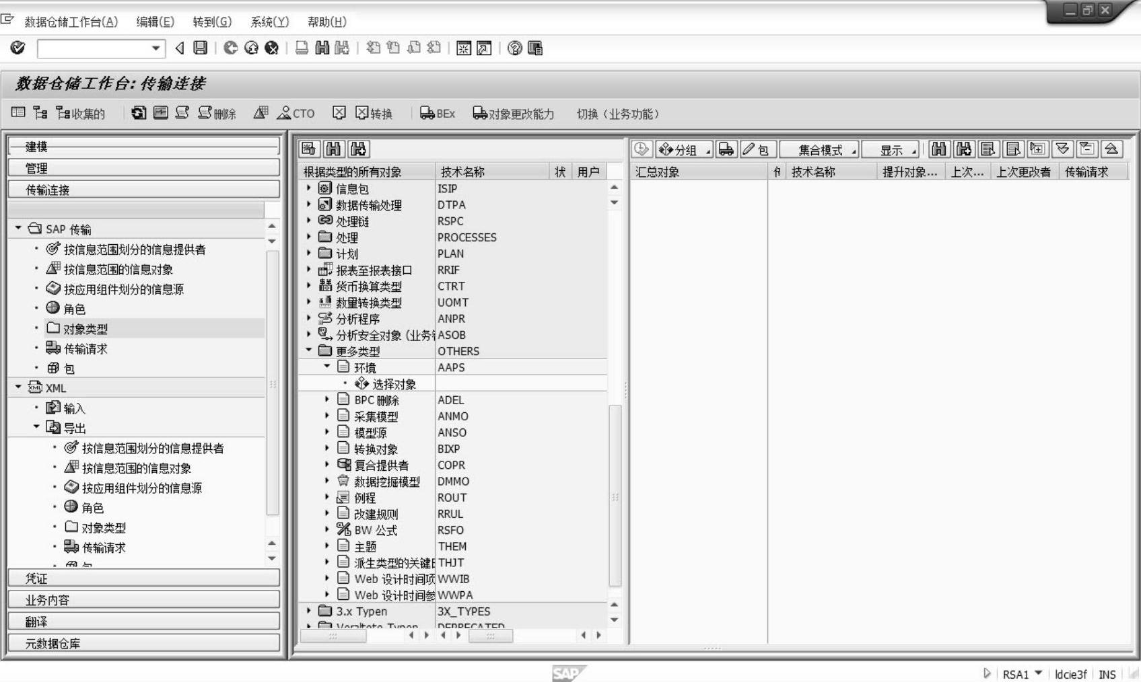Click the 转换 button
Viewport: 1141px width, 682px height.
point(374,113)
